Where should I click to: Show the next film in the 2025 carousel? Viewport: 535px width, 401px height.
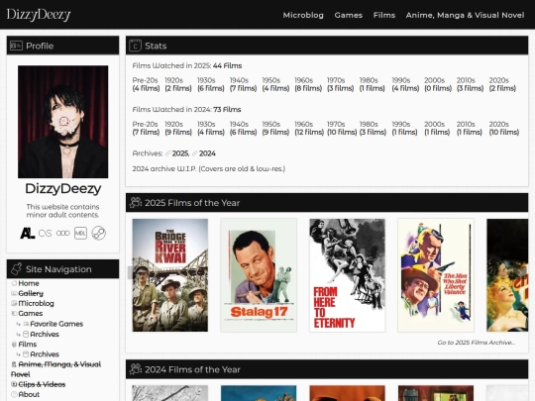520,272
